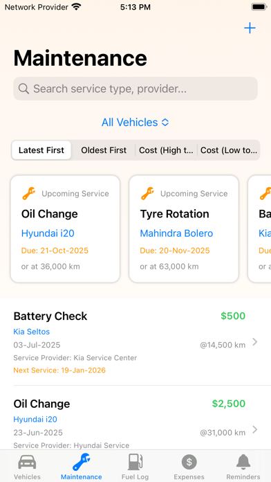Open Oil Change $2,500 record chevron
Viewport: 271px width, 482px height.
[254, 429]
